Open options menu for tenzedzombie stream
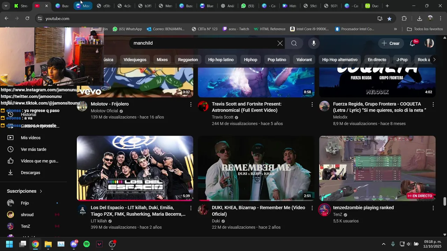Image resolution: width=447 pixels, height=251 pixels. [433, 208]
